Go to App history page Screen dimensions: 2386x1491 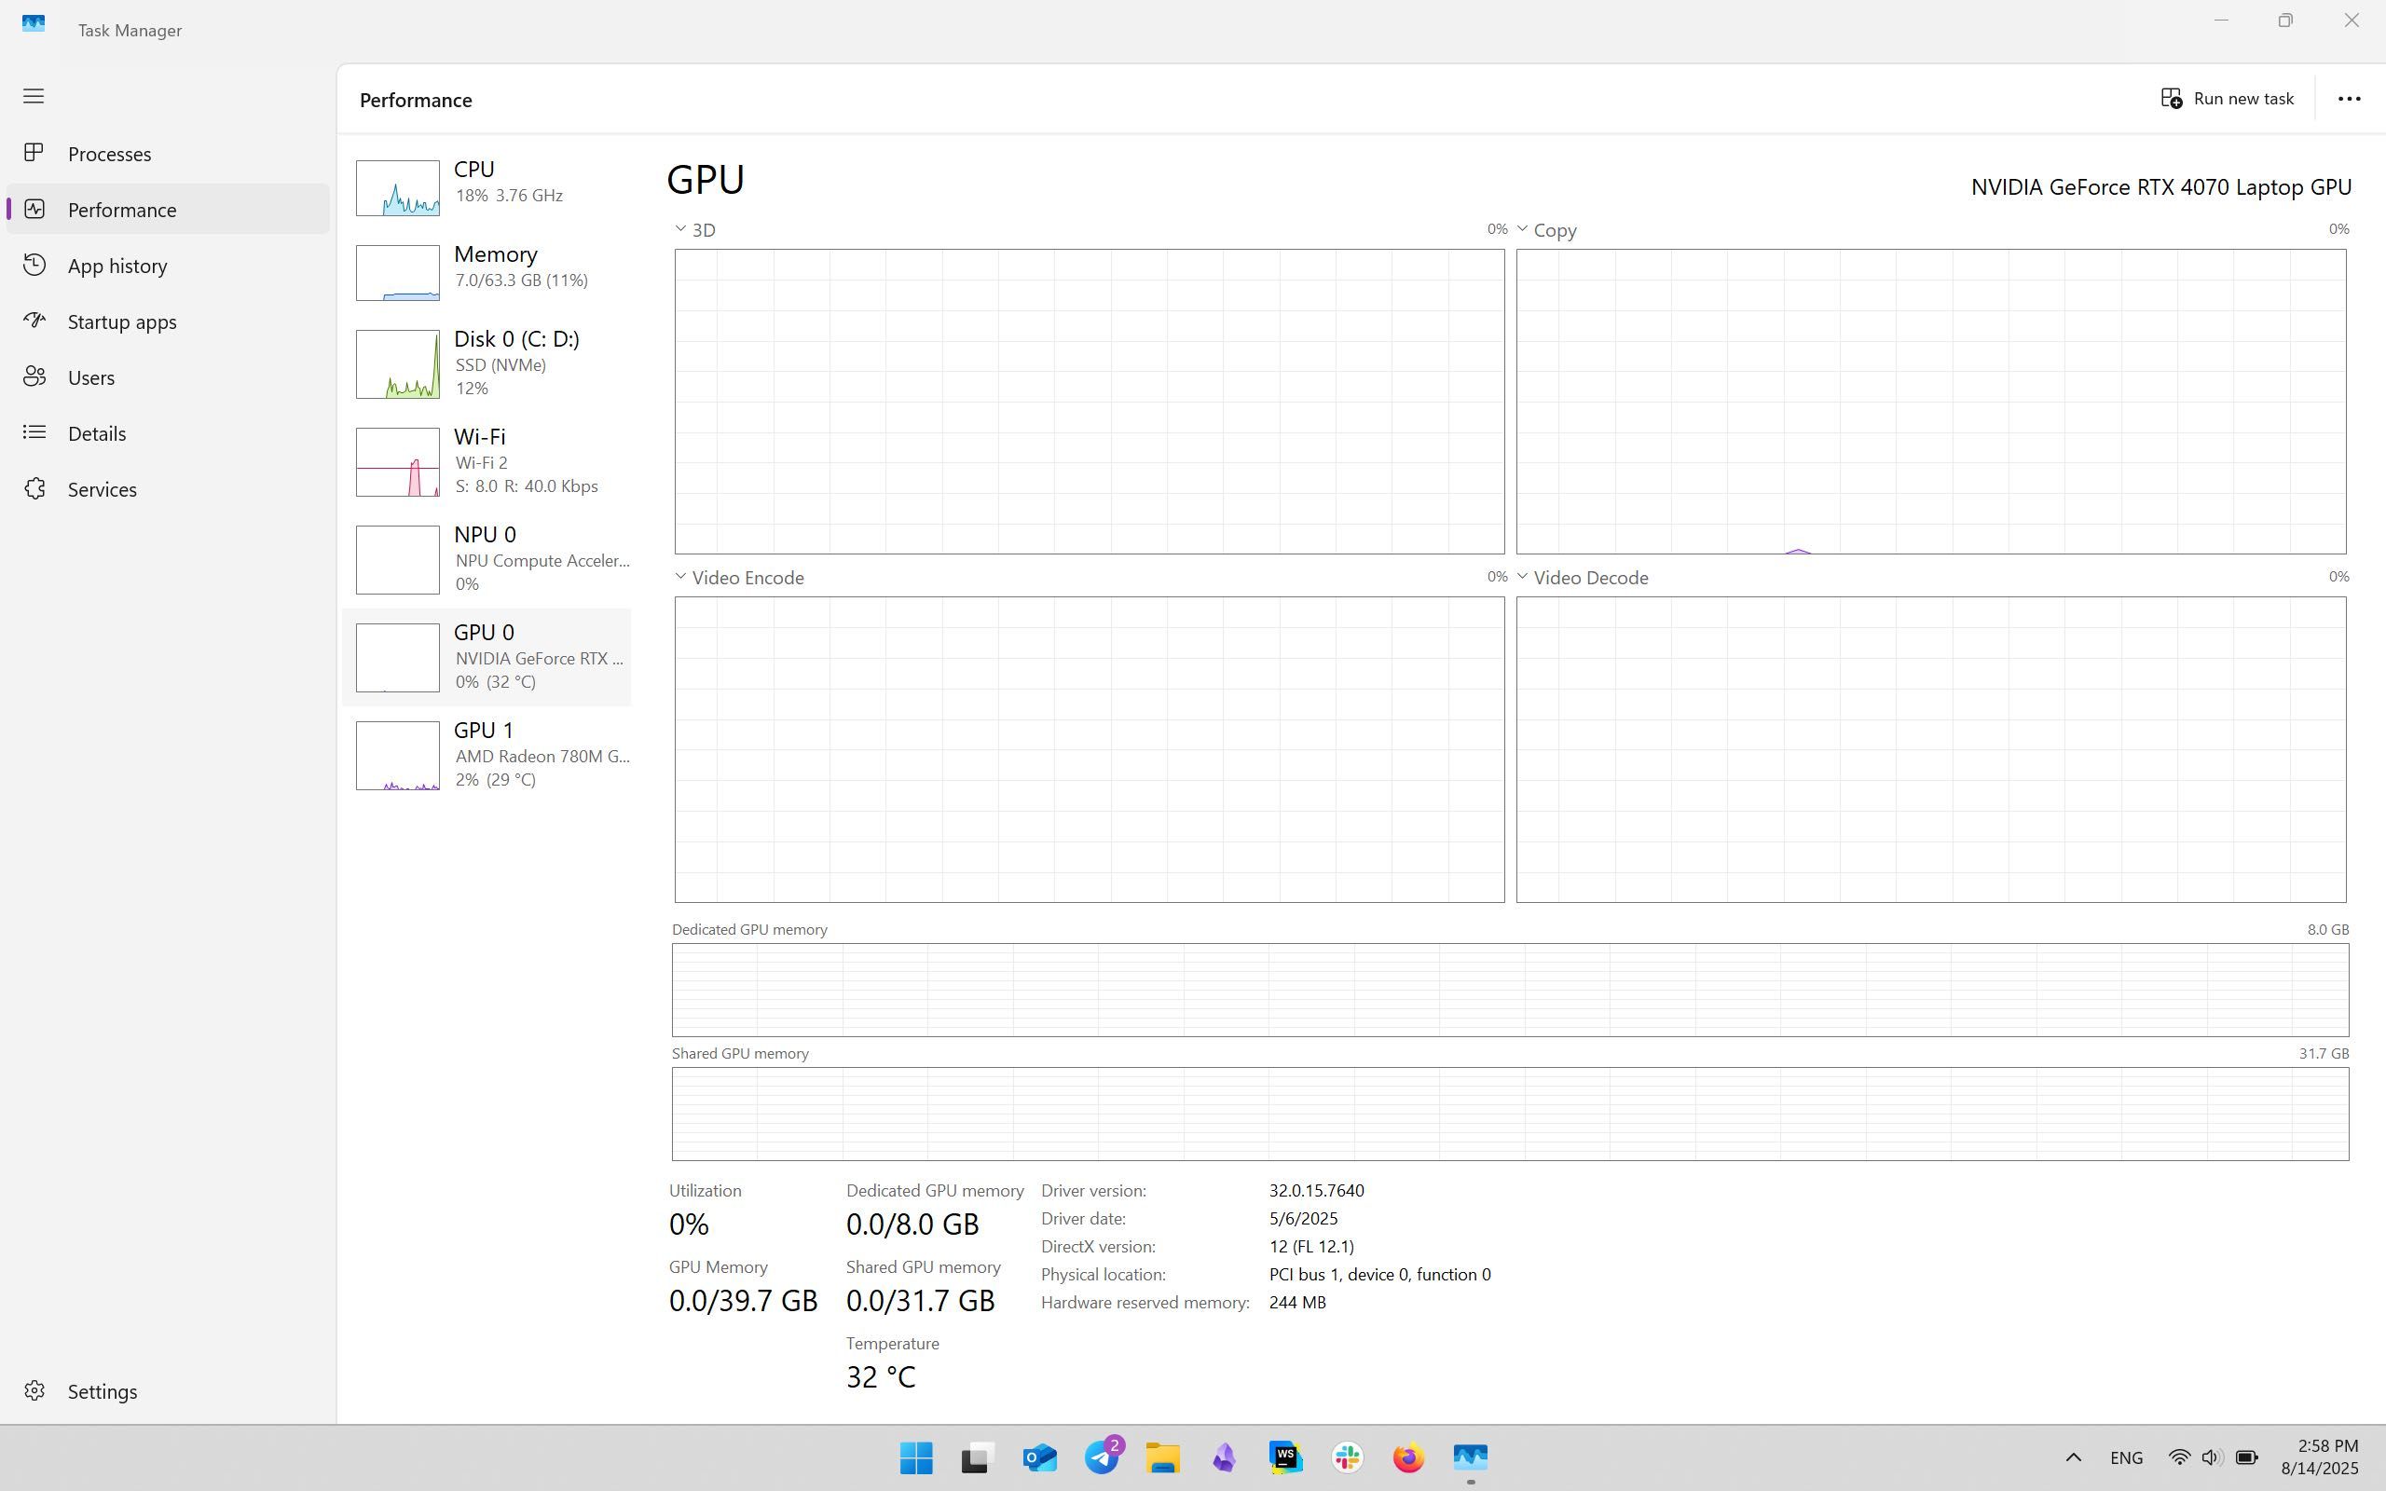coord(168,266)
